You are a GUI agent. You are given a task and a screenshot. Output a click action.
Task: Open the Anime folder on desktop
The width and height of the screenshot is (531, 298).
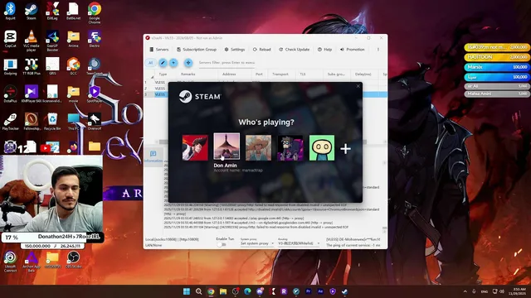click(73, 39)
